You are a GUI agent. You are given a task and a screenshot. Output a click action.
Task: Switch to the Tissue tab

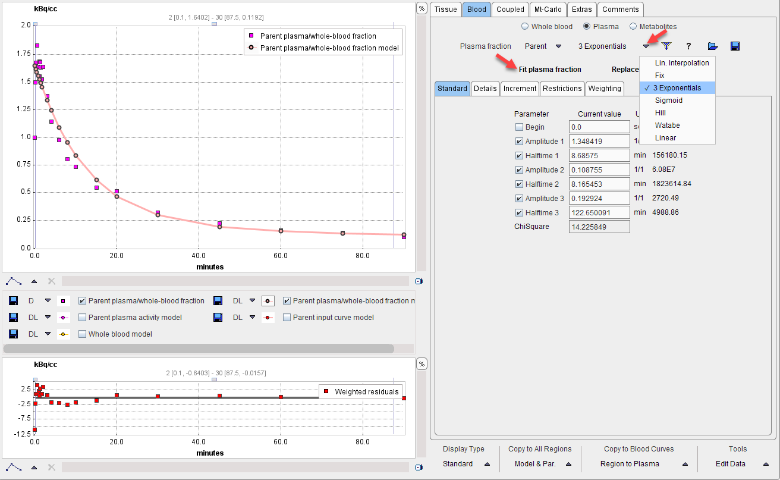pos(445,10)
